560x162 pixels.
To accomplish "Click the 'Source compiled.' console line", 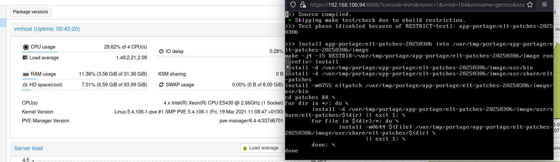I will (319, 14).
